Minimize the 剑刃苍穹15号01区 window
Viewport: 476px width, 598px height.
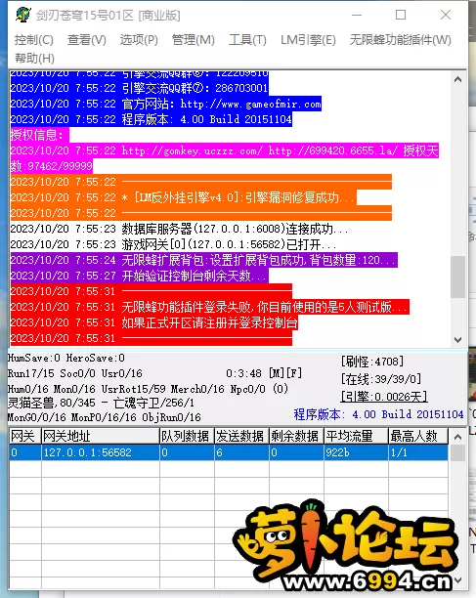(357, 16)
